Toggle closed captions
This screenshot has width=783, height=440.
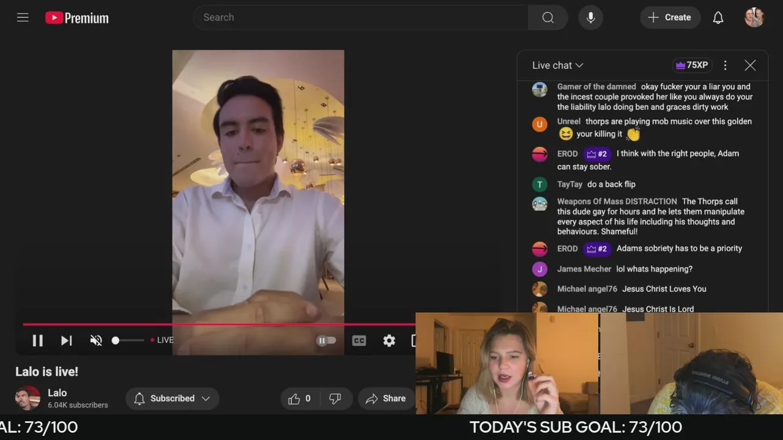tap(359, 340)
